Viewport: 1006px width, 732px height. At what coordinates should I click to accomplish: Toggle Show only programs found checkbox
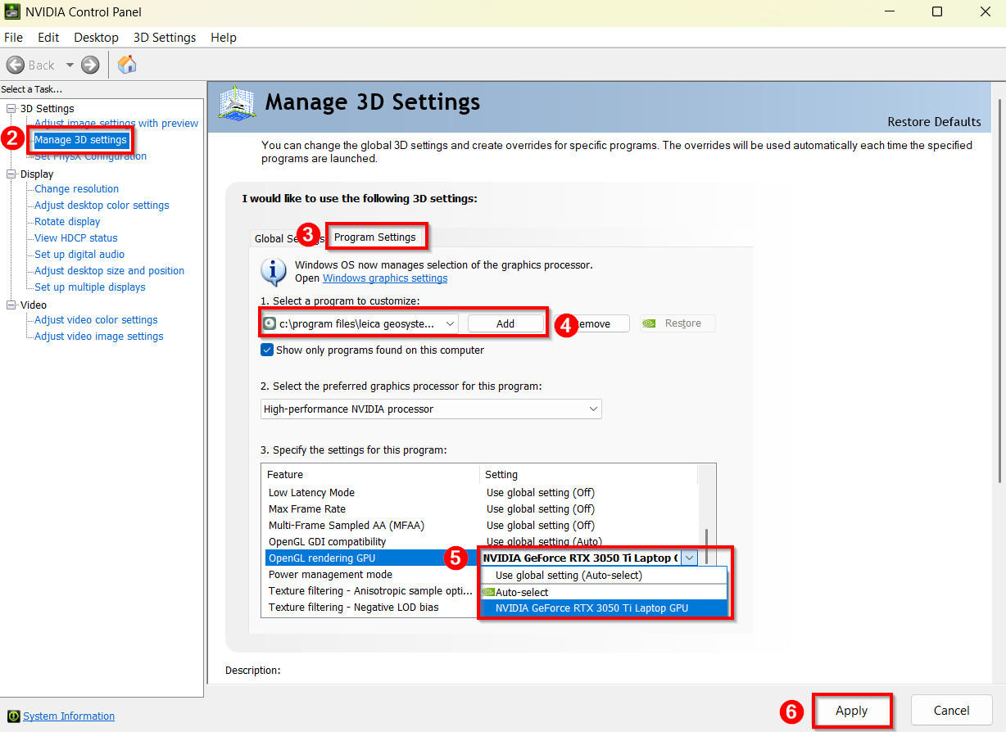267,350
